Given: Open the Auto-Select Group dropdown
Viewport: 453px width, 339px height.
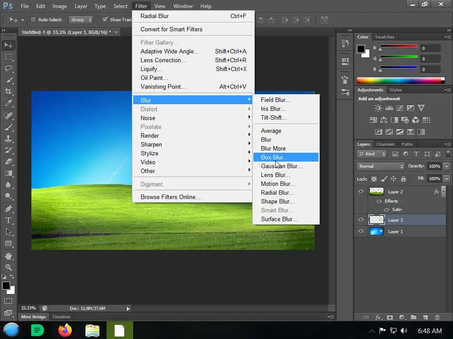Looking at the screenshot, I should pos(81,19).
